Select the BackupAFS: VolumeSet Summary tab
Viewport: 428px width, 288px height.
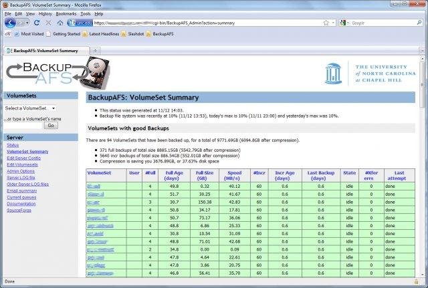pyautogui.click(x=46, y=51)
